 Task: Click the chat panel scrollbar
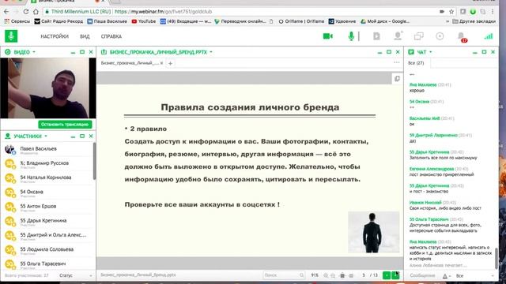(497, 258)
